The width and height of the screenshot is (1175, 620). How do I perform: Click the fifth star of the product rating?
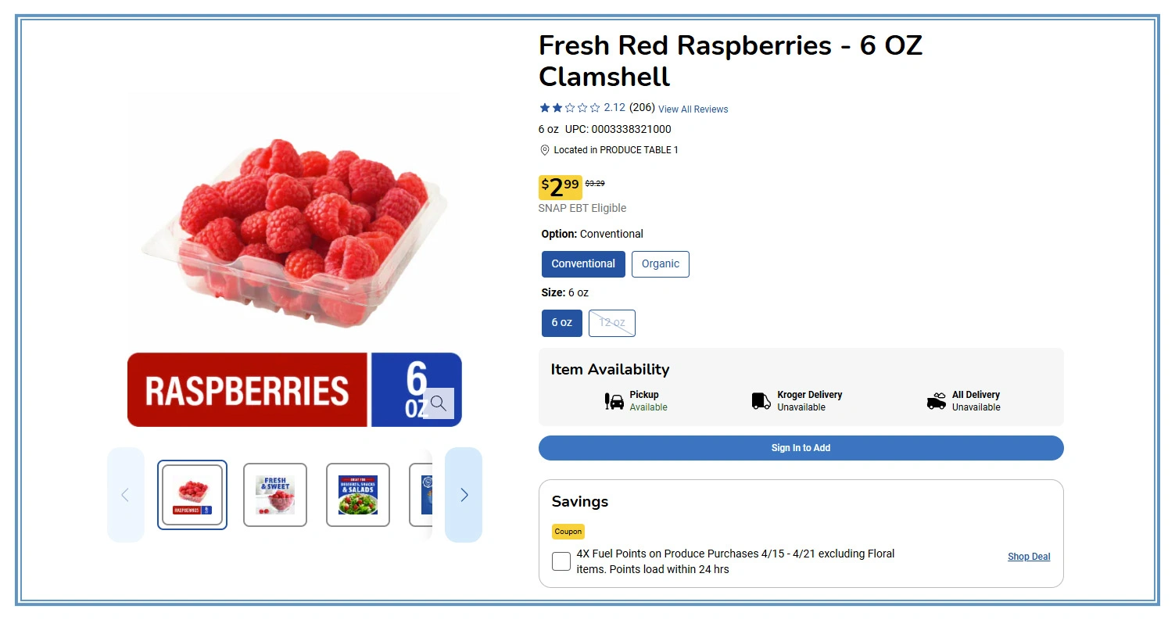pyautogui.click(x=596, y=107)
